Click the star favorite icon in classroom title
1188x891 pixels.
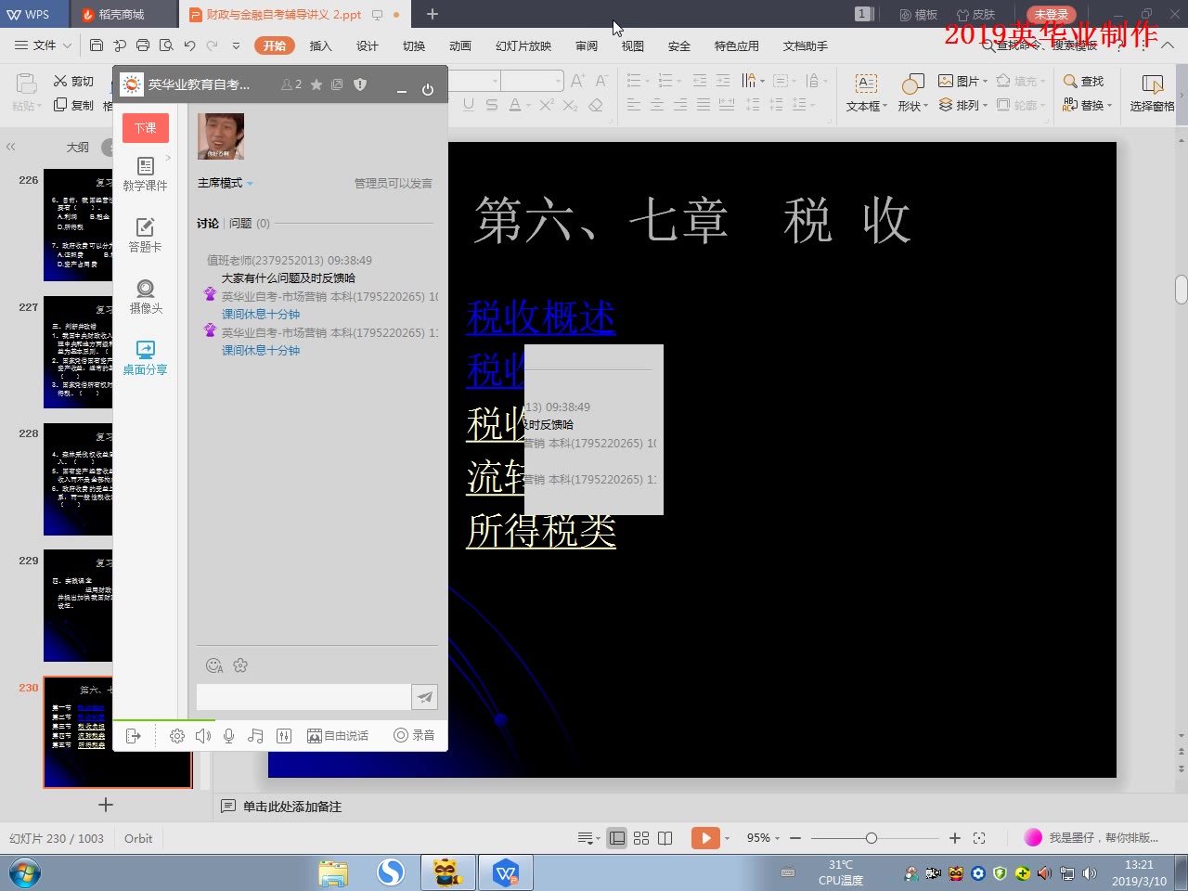[x=316, y=84]
